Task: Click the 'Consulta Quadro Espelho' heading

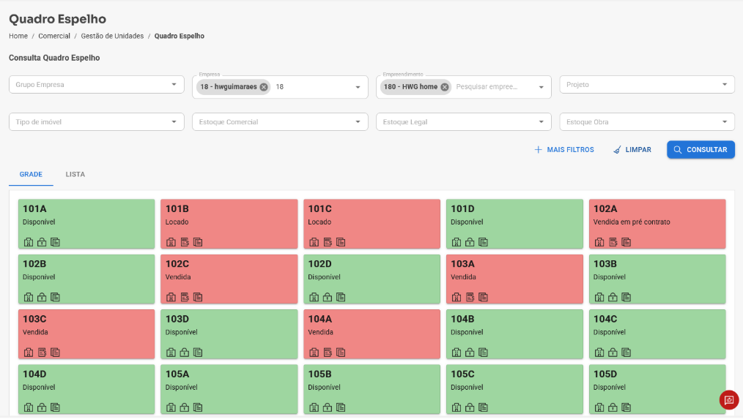Action: (x=54, y=58)
